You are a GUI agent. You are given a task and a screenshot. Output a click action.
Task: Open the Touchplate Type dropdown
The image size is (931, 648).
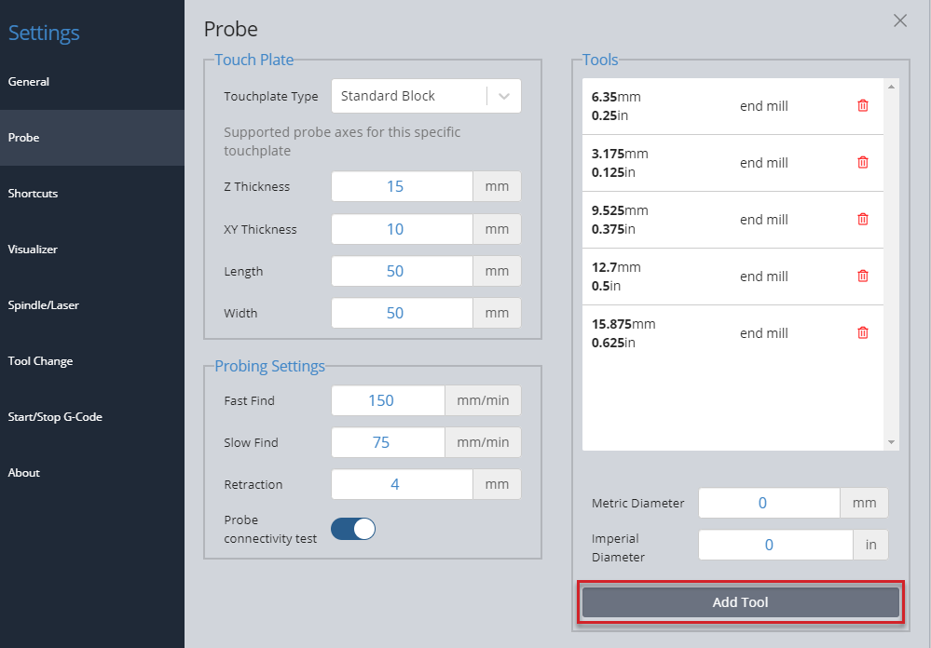426,96
